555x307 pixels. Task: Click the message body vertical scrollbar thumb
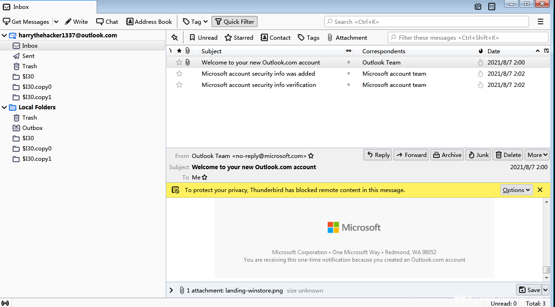click(546, 270)
